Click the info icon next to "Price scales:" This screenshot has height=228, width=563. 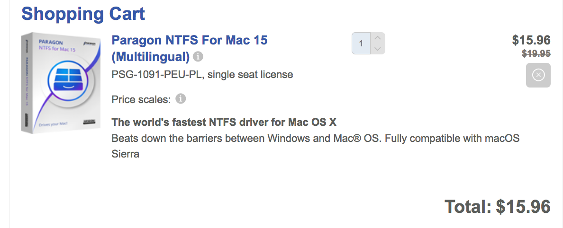click(x=181, y=99)
